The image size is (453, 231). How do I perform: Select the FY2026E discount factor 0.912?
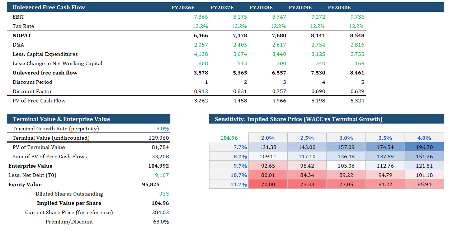[201, 91]
